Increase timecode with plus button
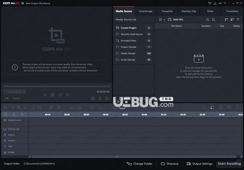The width and height of the screenshot is (244, 170). click(24, 92)
